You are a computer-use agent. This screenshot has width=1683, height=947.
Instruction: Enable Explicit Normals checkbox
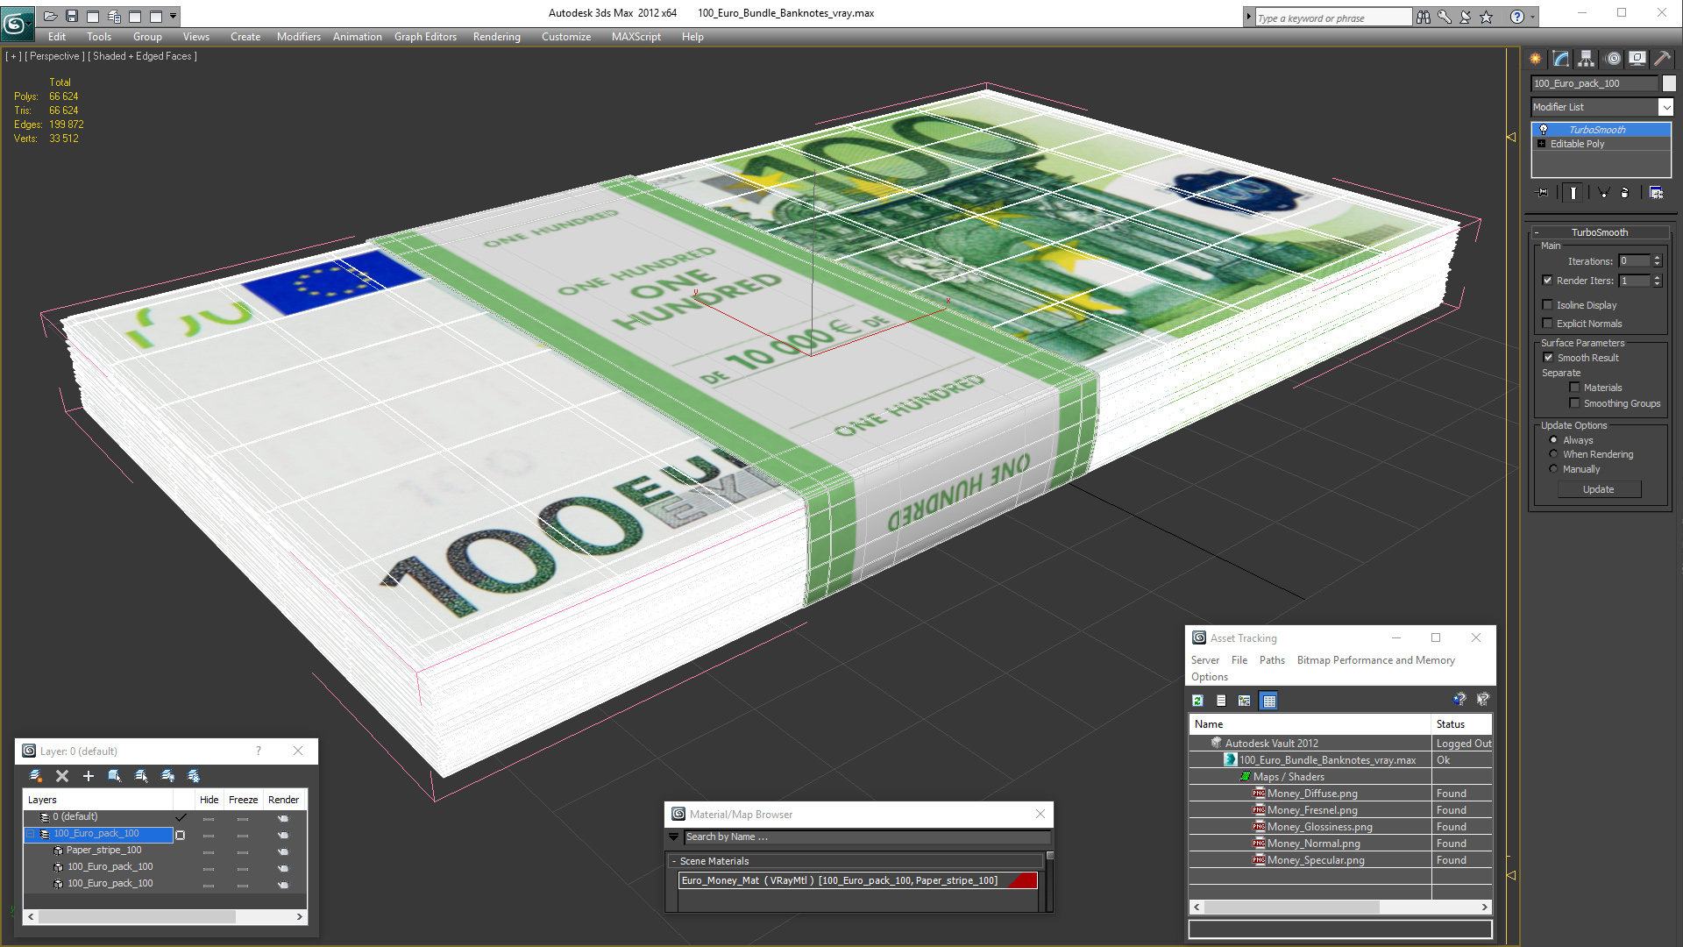(1547, 324)
